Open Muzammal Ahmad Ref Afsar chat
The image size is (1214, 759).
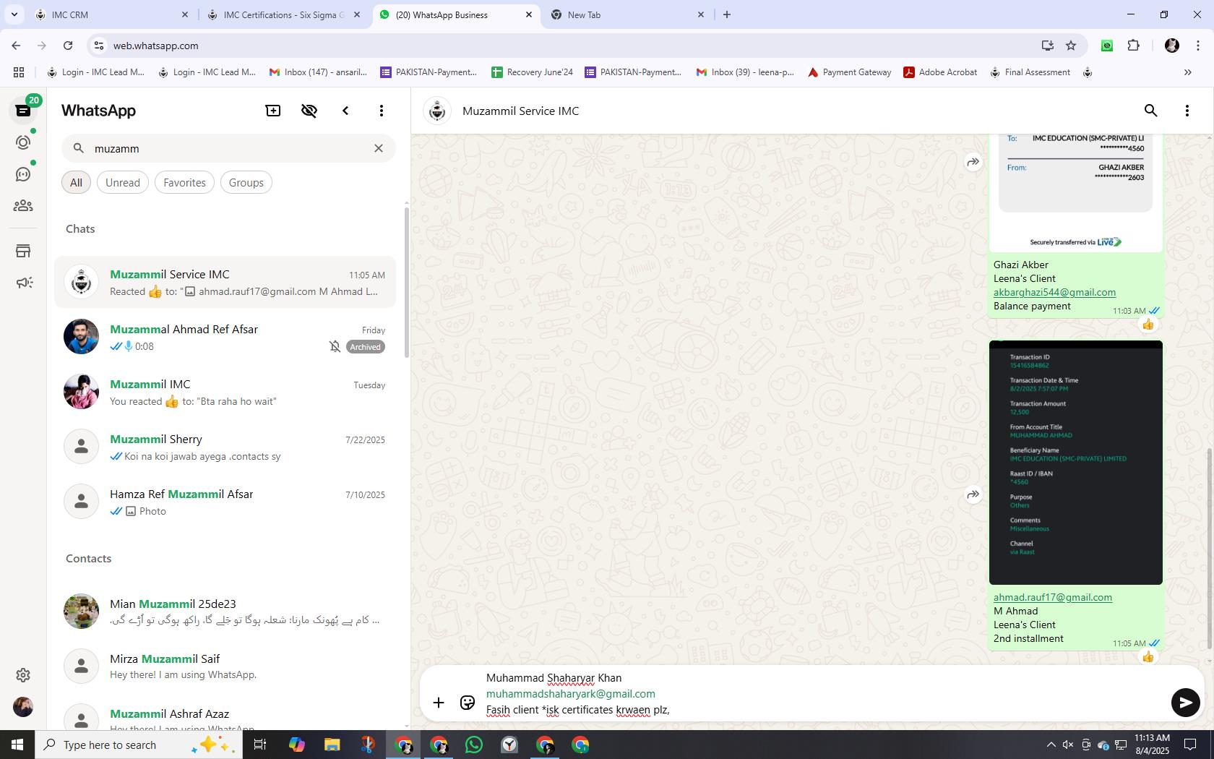pyautogui.click(x=225, y=337)
